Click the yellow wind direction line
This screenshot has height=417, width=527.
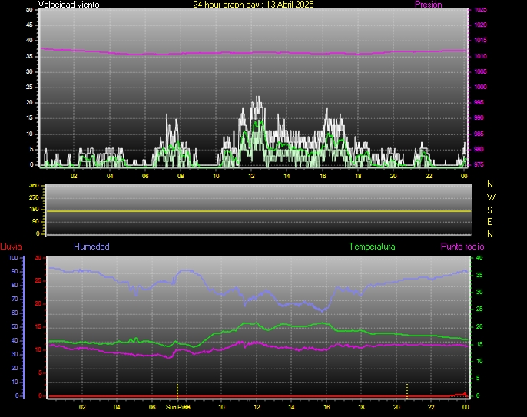tap(258, 211)
